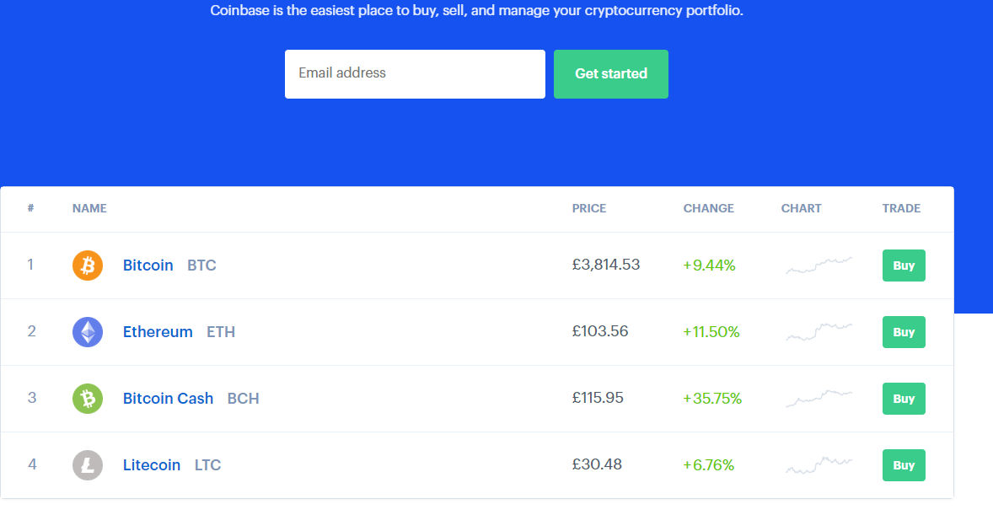Open the Bitcoin name link
This screenshot has width=993, height=531.
pos(148,265)
